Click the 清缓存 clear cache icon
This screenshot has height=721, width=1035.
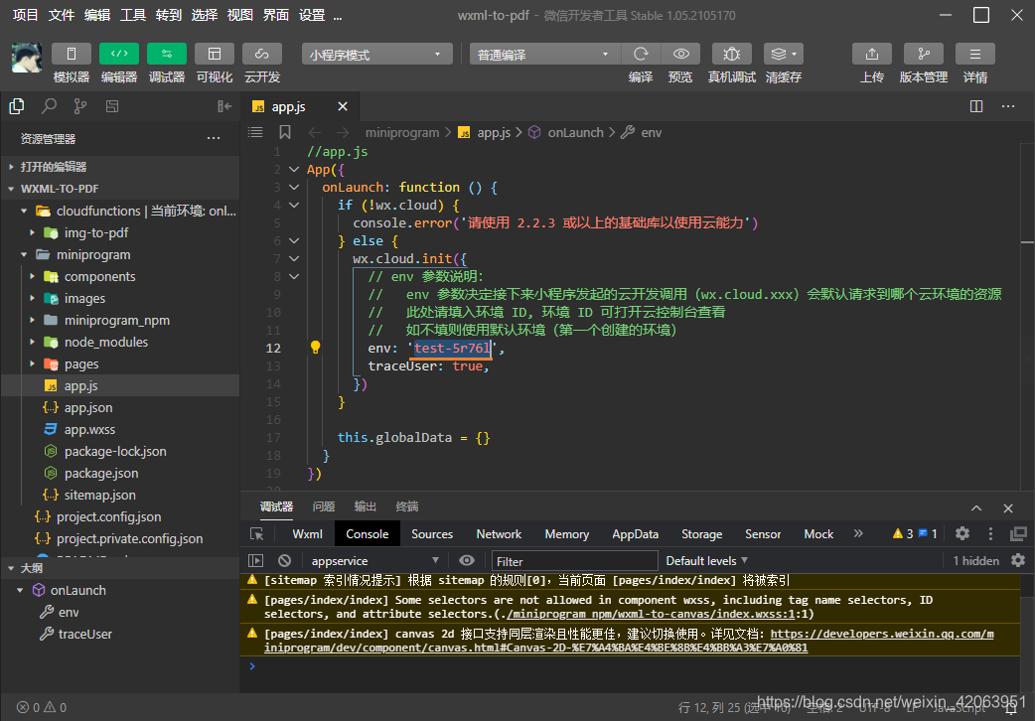783,54
